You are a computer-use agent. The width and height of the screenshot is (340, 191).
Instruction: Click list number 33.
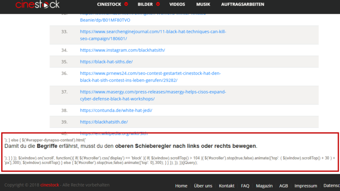[64, 31]
